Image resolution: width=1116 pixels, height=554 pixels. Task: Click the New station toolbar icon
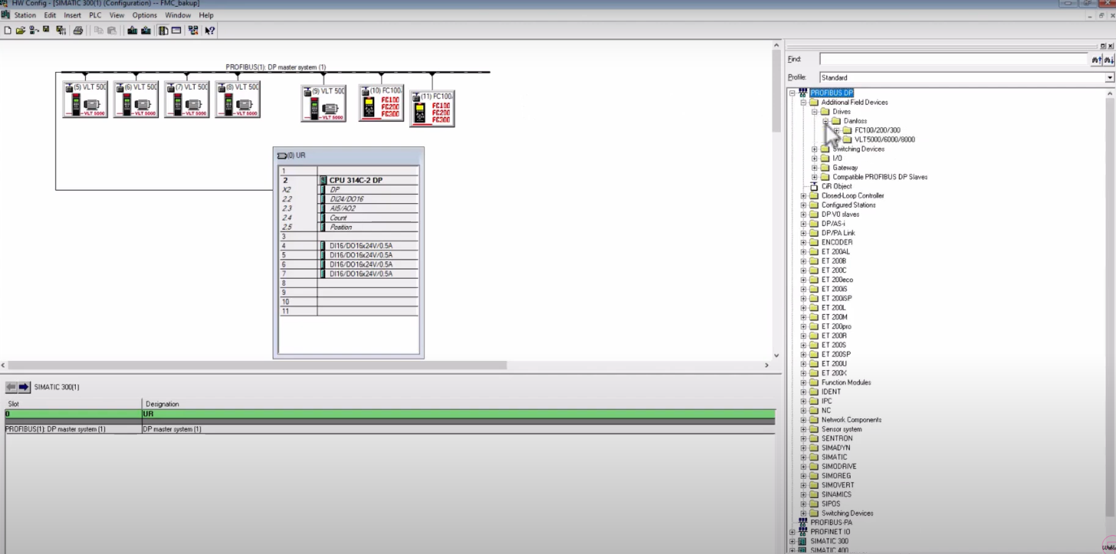pyautogui.click(x=7, y=31)
